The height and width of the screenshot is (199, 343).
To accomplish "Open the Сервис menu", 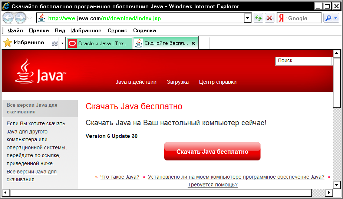I will pyautogui.click(x=117, y=31).
